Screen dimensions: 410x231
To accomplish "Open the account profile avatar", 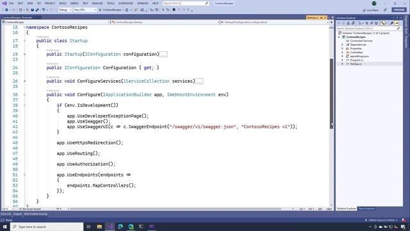I will (x=374, y=3).
